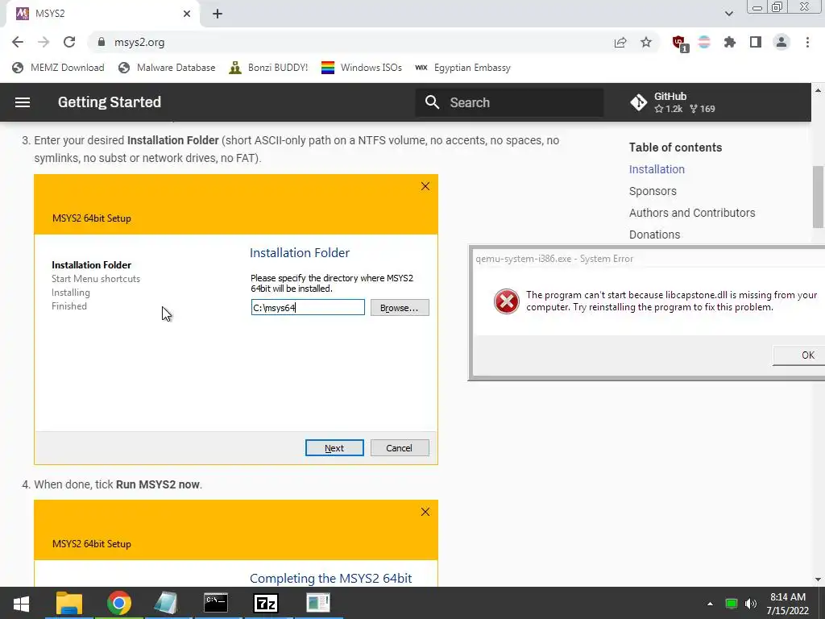Open the hamburger navigation menu

click(22, 102)
